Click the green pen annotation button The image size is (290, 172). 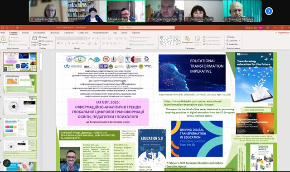[7, 163]
